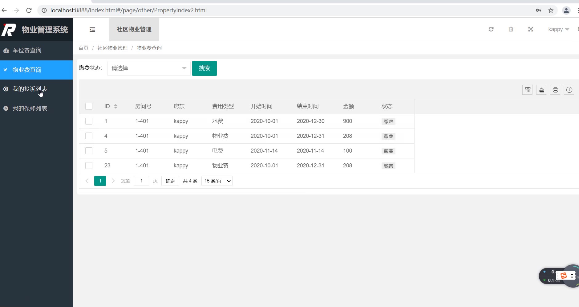
Task: Bookmark this page with the star icon
Action: pyautogui.click(x=551, y=10)
